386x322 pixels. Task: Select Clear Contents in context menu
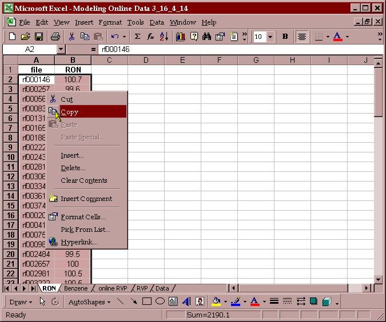tap(87, 180)
